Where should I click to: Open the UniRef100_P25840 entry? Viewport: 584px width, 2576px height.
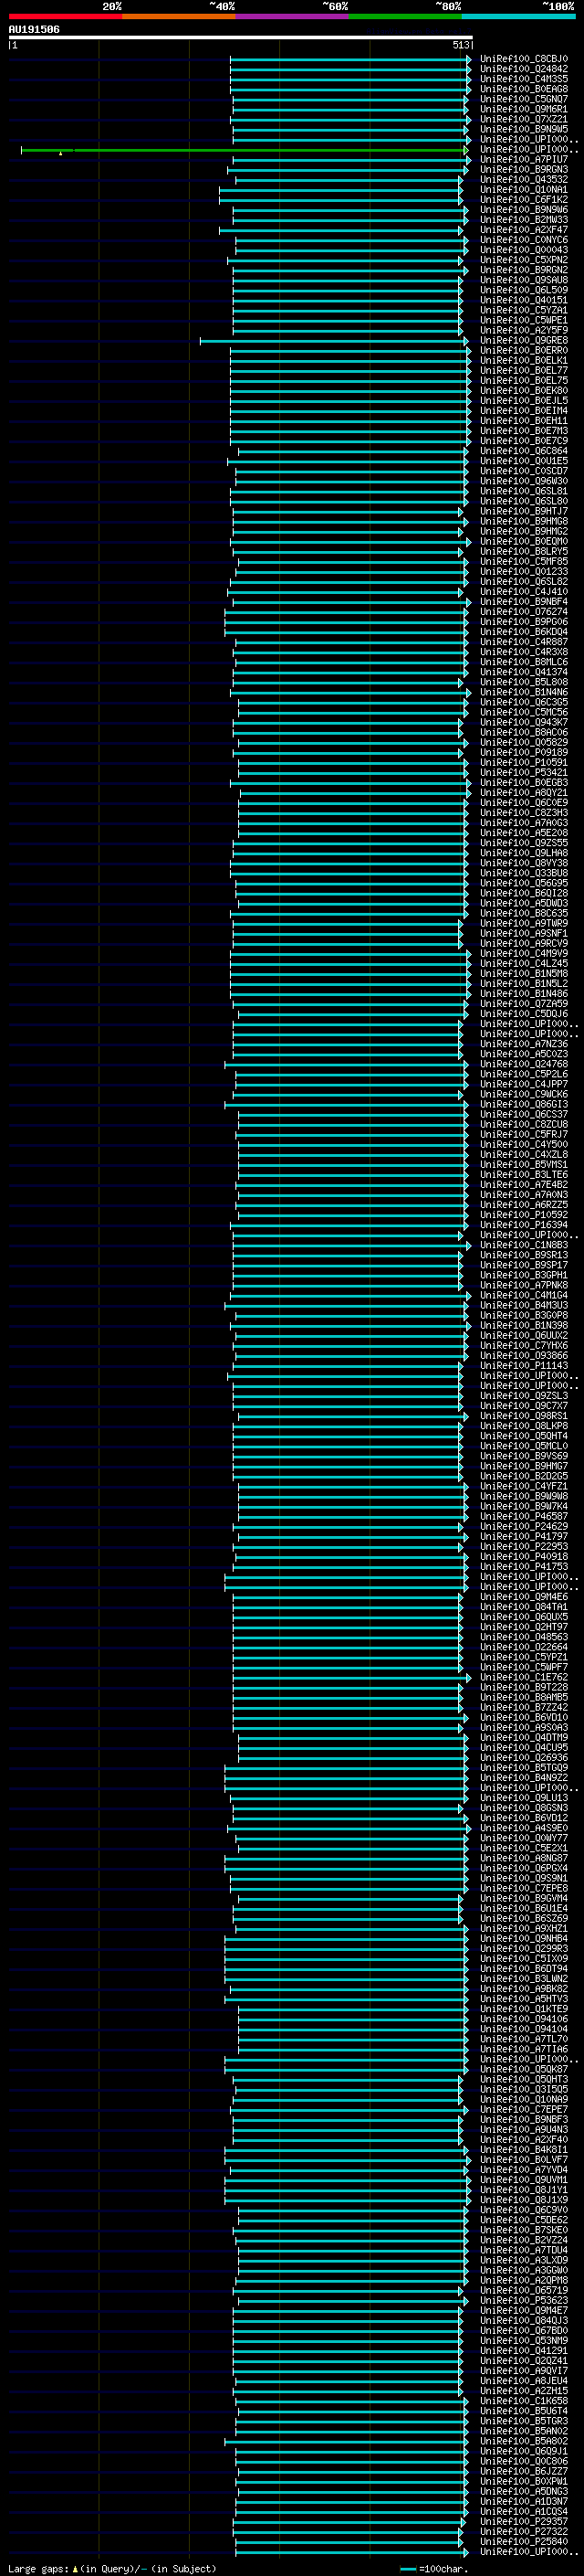click(x=523, y=2541)
